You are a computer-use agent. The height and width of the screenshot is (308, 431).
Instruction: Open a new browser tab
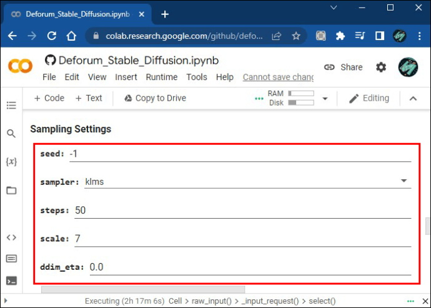[165, 14]
